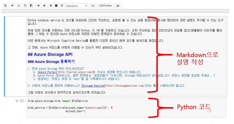Image resolution: width=234 pixels, height=124 pixels.
Task: Insert a new cell with plus icon
Action: 12,6
